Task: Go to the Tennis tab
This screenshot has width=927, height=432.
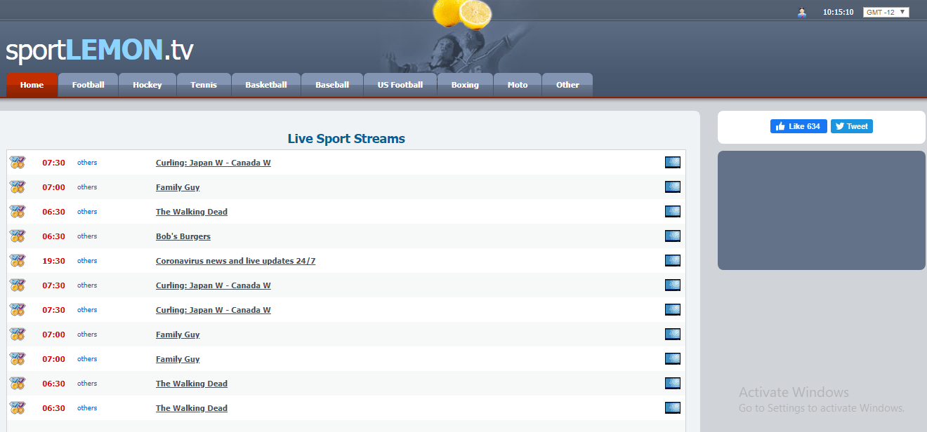Action: coord(204,85)
